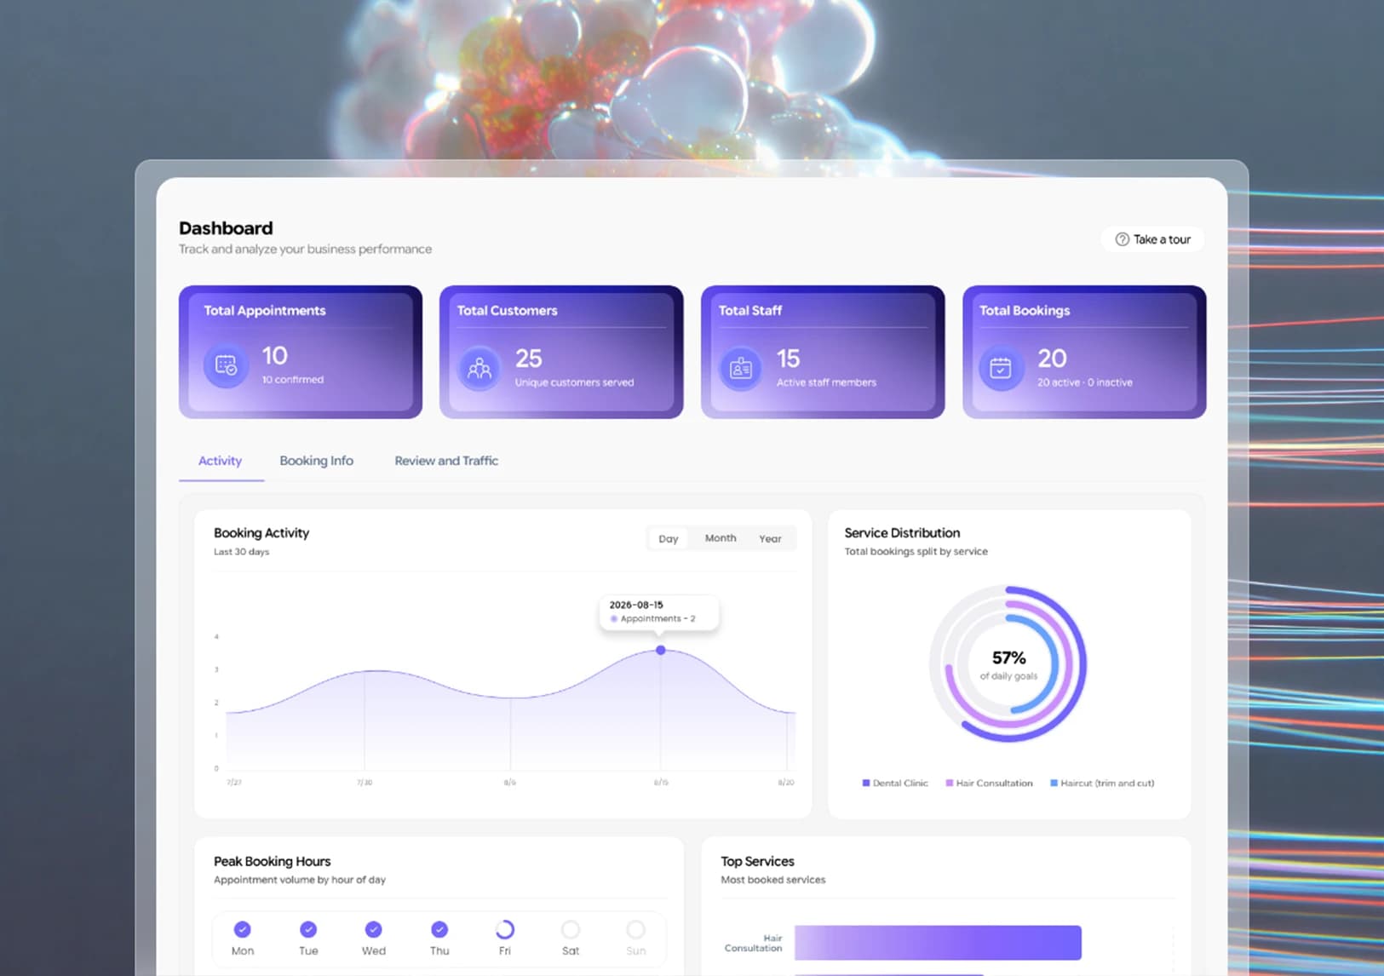The image size is (1384, 976).
Task: Toggle the Wed day checkmark
Action: tap(373, 929)
